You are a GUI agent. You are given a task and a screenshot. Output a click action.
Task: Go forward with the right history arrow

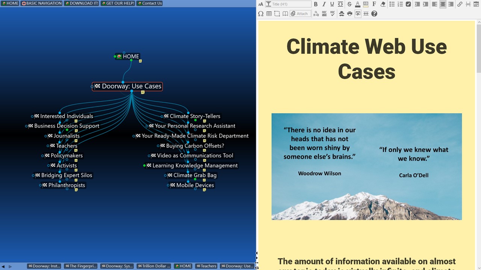point(10,267)
